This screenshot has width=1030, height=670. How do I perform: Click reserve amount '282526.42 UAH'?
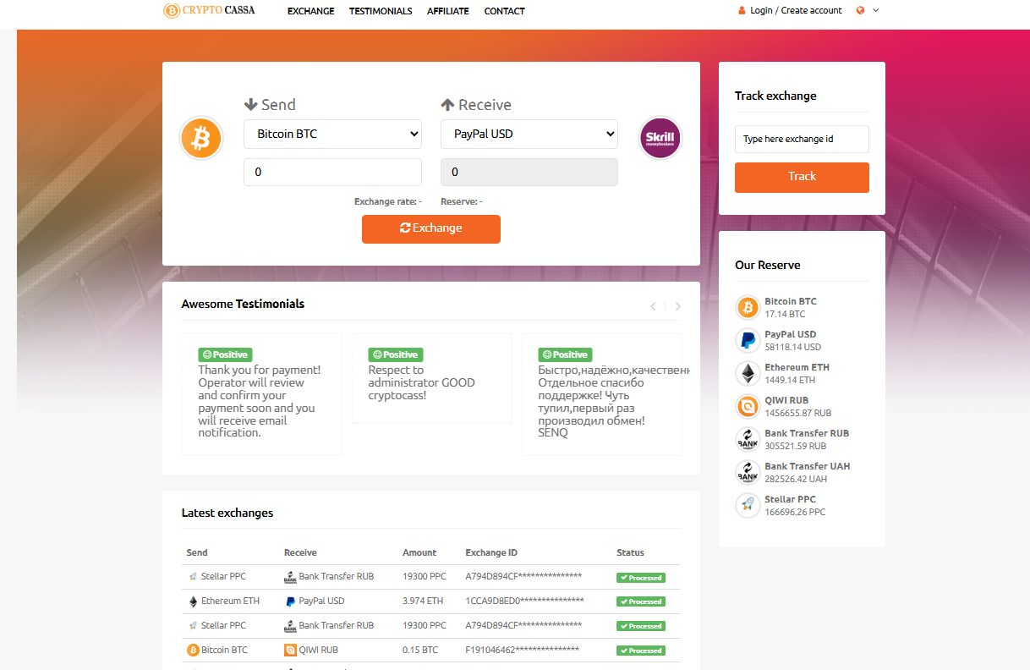797,479
